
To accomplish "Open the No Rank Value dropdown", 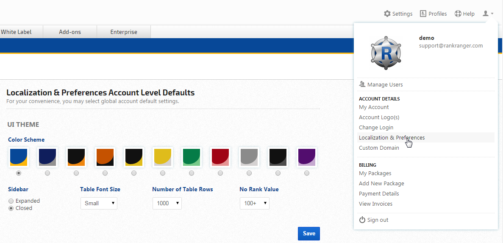I will coord(254,203).
